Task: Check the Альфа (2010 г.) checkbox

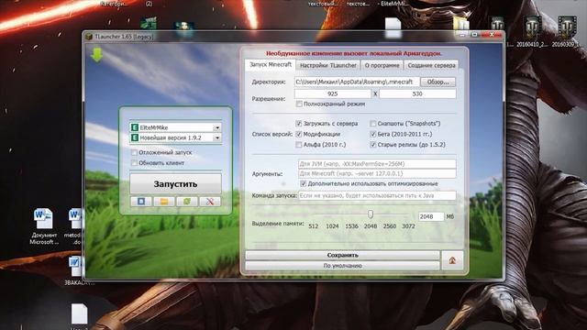Action: click(299, 145)
